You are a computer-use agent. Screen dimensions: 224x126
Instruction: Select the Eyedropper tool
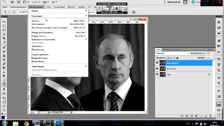coord(4,42)
